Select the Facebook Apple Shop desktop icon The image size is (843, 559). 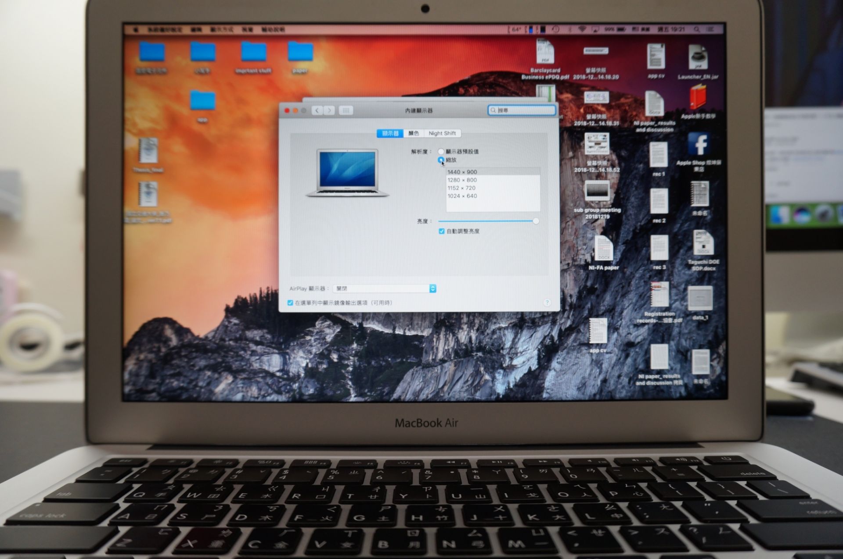pos(699,144)
